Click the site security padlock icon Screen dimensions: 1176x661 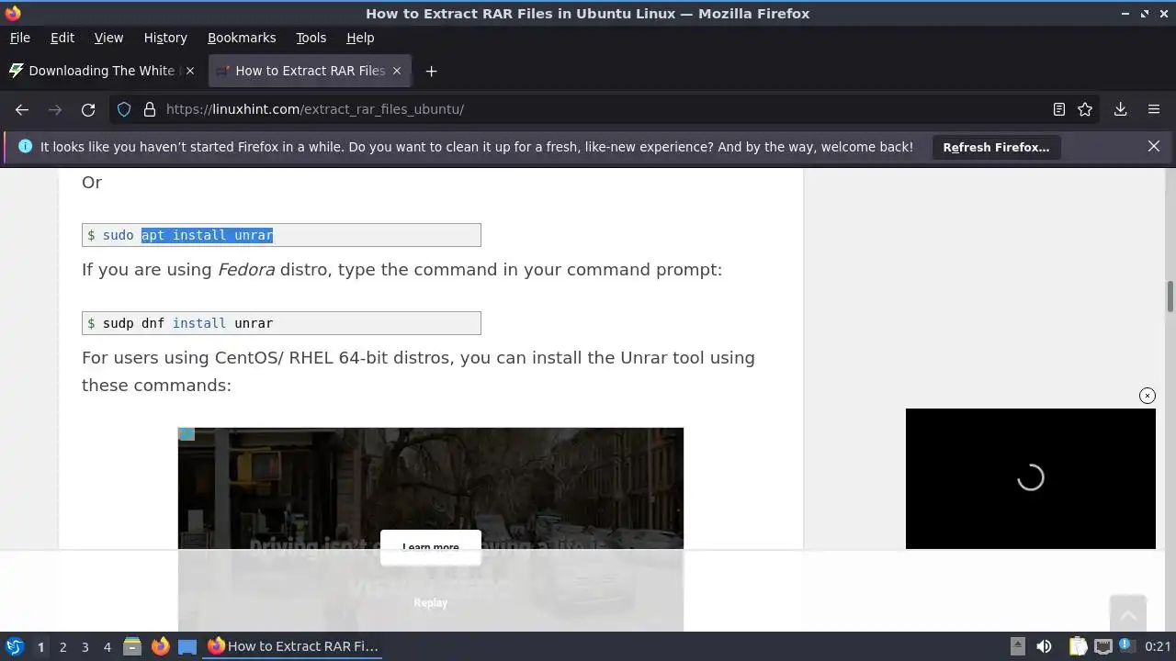[150, 109]
